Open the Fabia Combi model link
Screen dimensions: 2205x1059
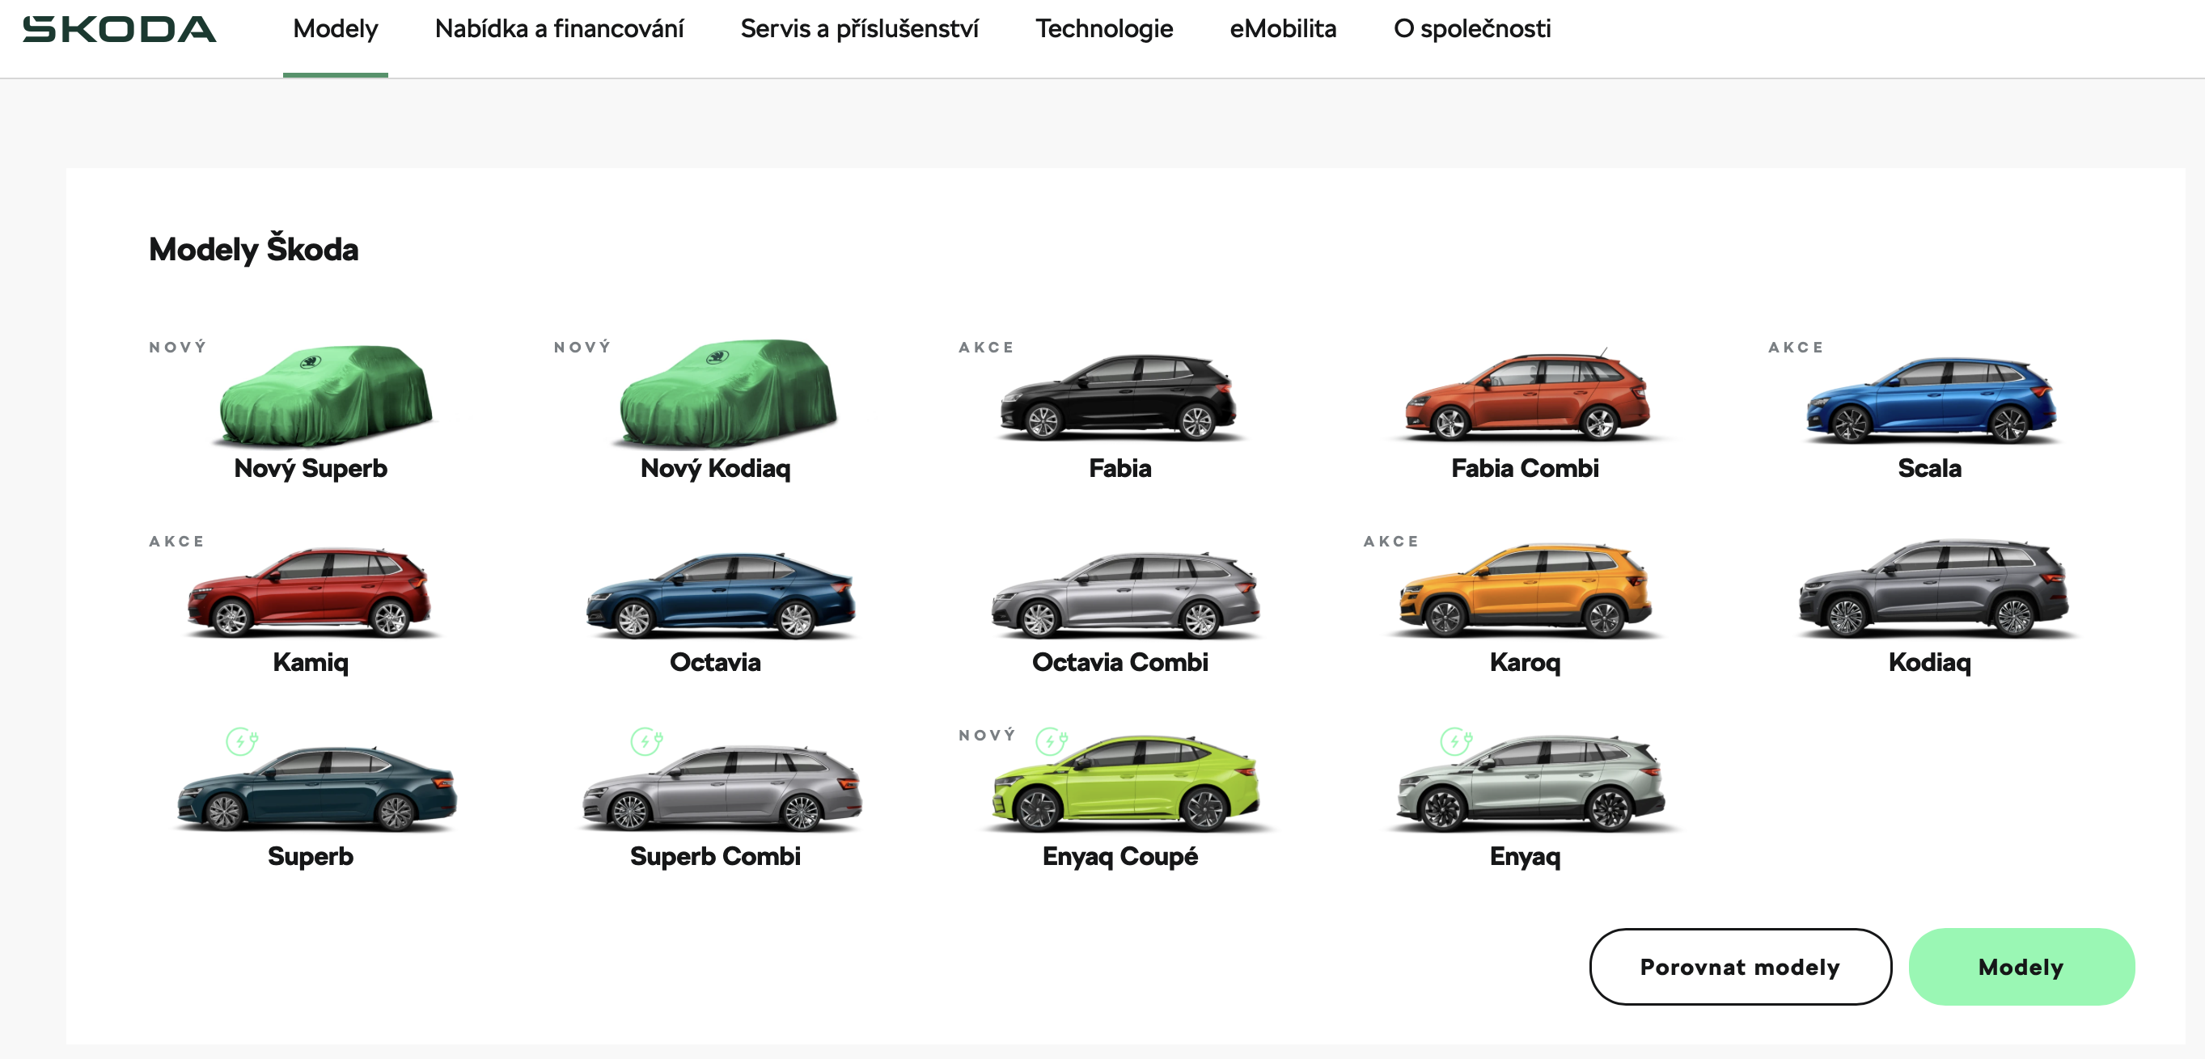pos(1525,468)
